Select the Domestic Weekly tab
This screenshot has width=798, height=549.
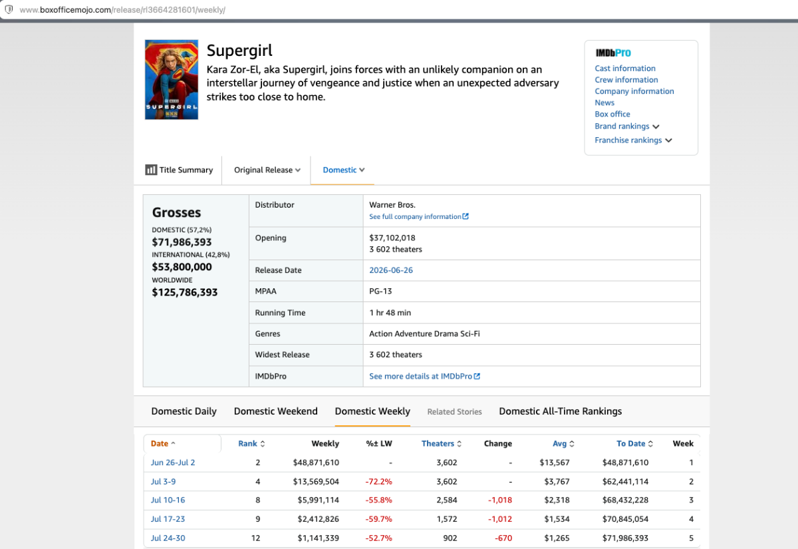(x=372, y=411)
